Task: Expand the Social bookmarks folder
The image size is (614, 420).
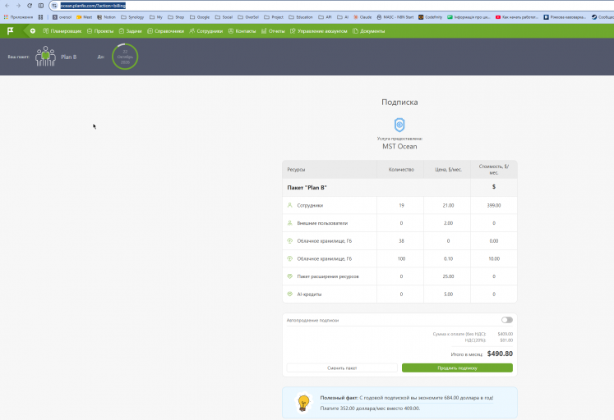Action: point(224,17)
